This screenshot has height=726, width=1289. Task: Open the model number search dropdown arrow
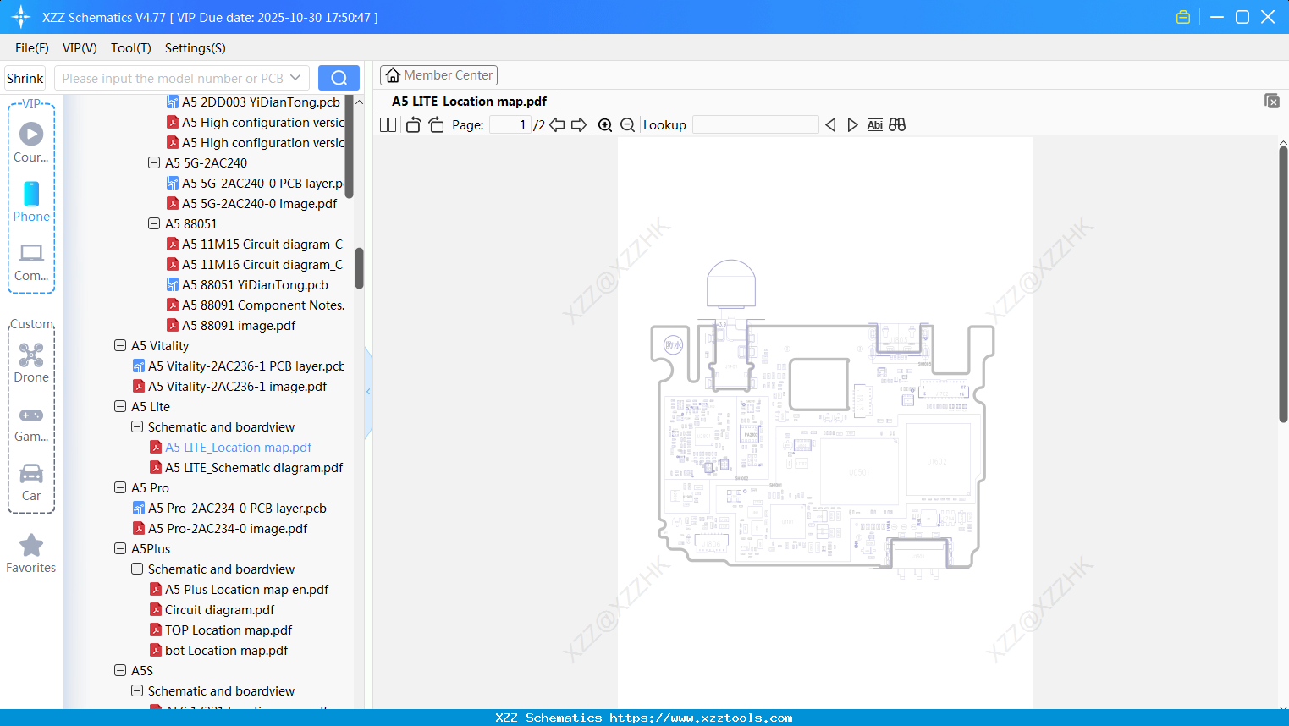click(x=295, y=78)
